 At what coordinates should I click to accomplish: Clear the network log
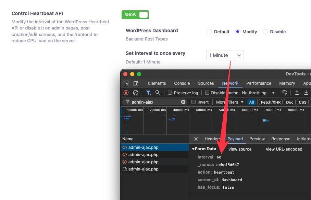[x=136, y=93]
